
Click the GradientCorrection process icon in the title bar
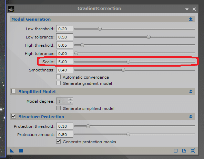point(11,9)
